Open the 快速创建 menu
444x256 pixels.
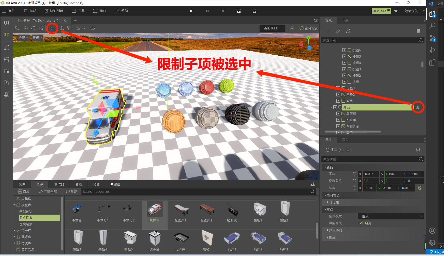(54, 11)
